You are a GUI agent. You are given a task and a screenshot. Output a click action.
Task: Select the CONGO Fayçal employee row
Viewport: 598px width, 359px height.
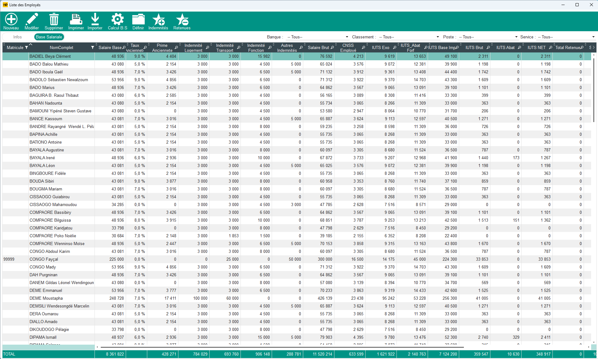click(44, 259)
